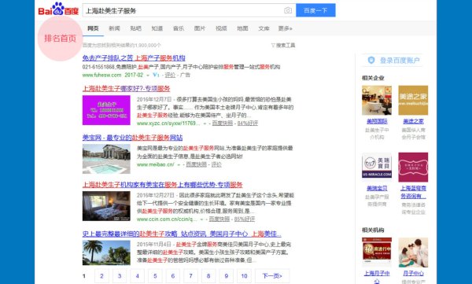Go to results page 7
This screenshot has width=472, height=284.
click(190, 276)
